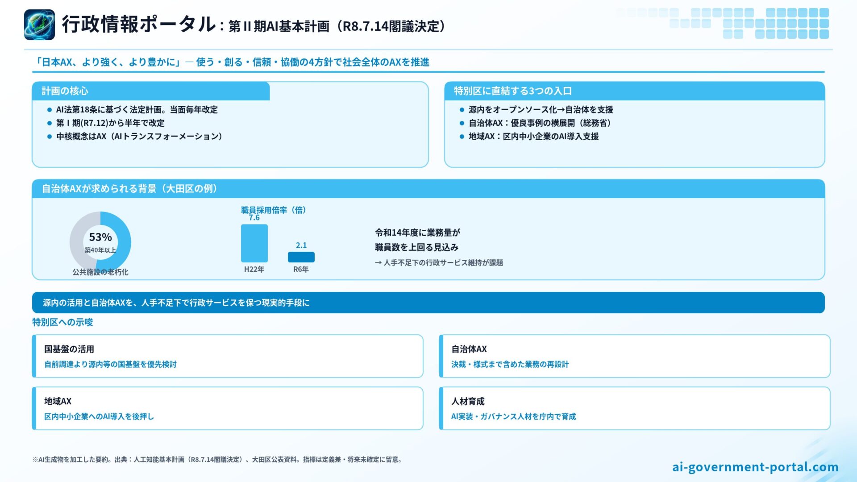
Task: Select the text 人手不足下の行政サービス維持が課題
Action: tap(443, 263)
